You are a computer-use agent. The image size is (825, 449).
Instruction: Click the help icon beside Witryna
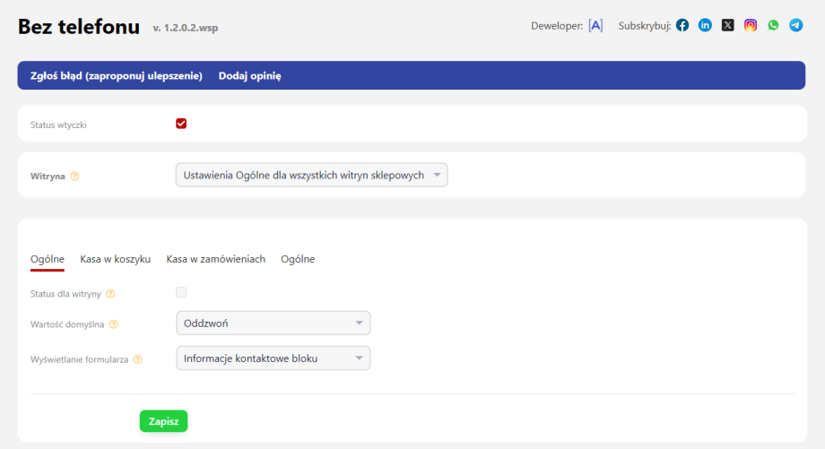pos(74,177)
